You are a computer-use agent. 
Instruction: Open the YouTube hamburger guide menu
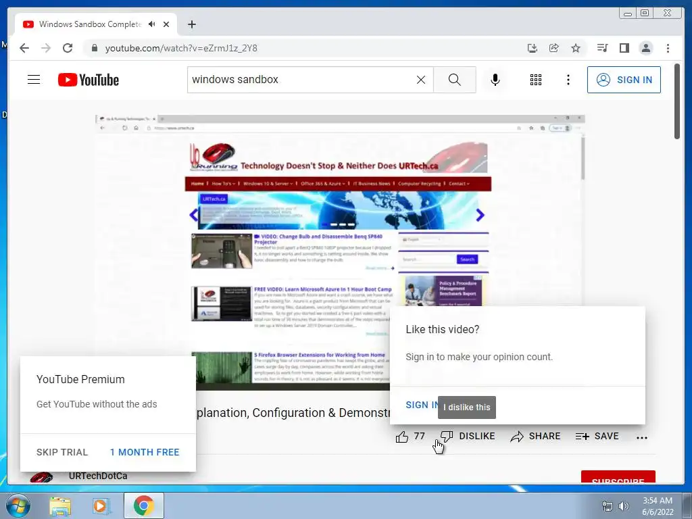tap(34, 80)
